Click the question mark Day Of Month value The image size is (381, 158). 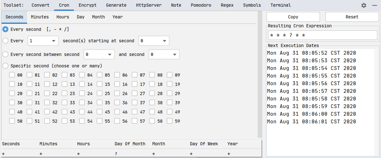click(116, 154)
